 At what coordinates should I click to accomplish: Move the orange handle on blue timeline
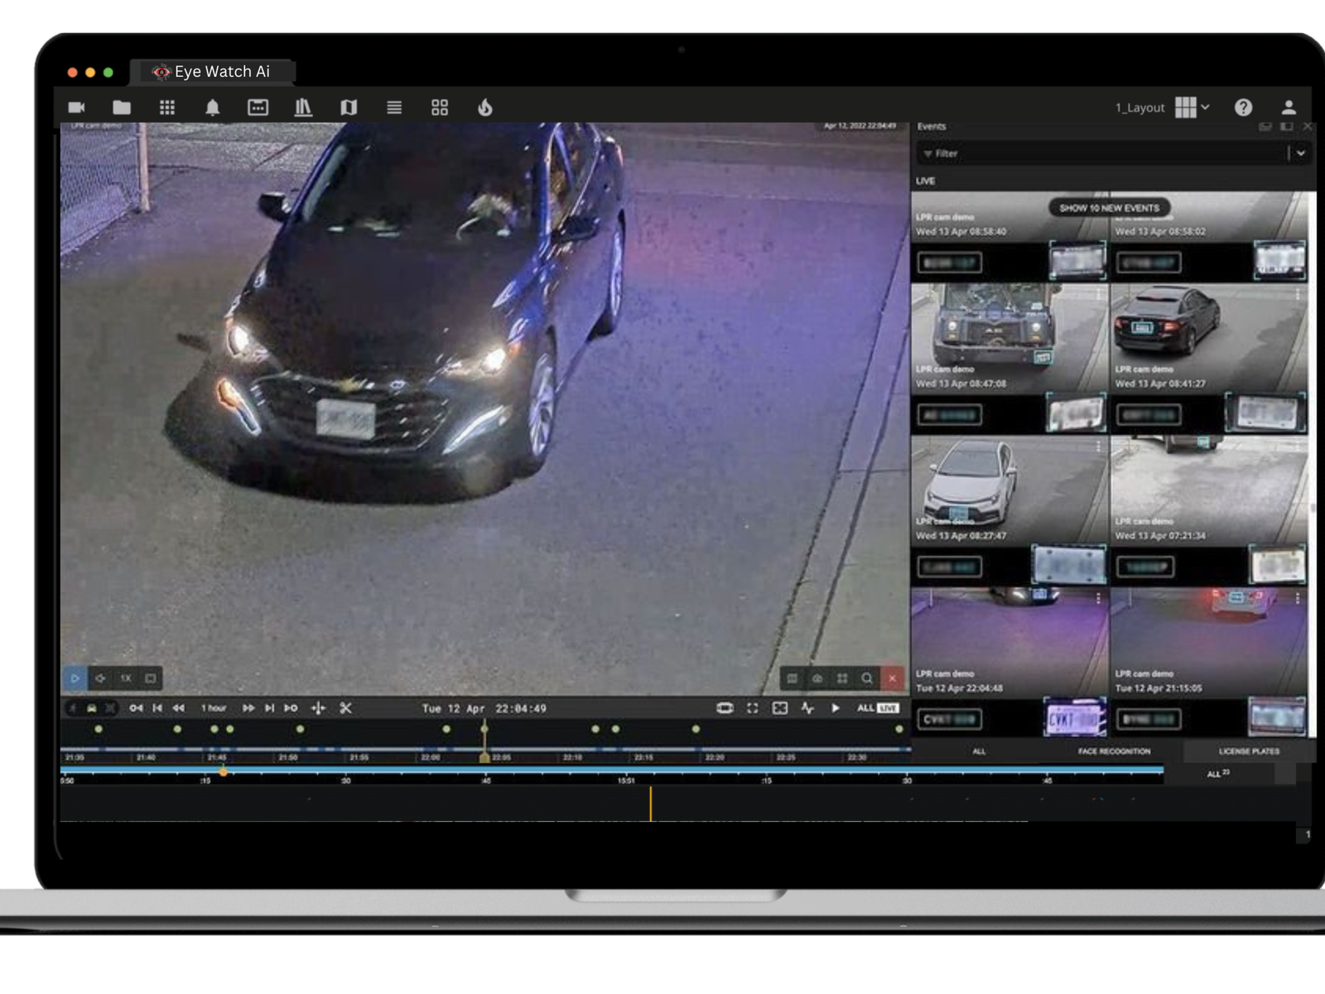tap(223, 772)
